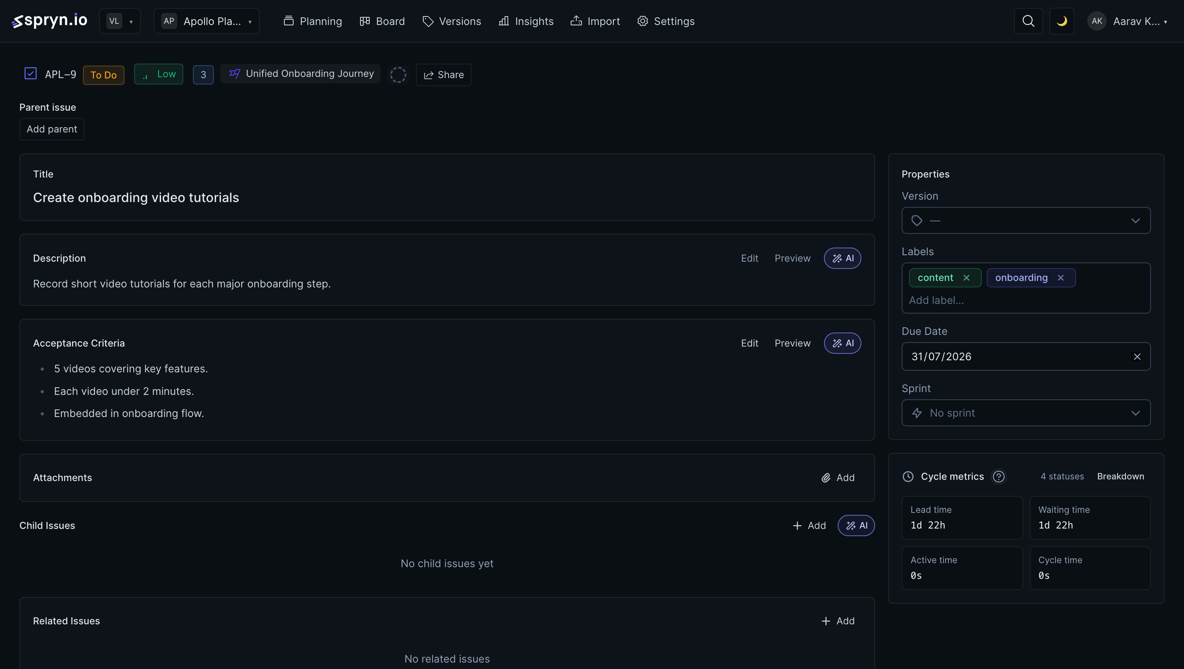Open the Apollo Pla... project dropdown
The width and height of the screenshot is (1184, 669).
[207, 21]
